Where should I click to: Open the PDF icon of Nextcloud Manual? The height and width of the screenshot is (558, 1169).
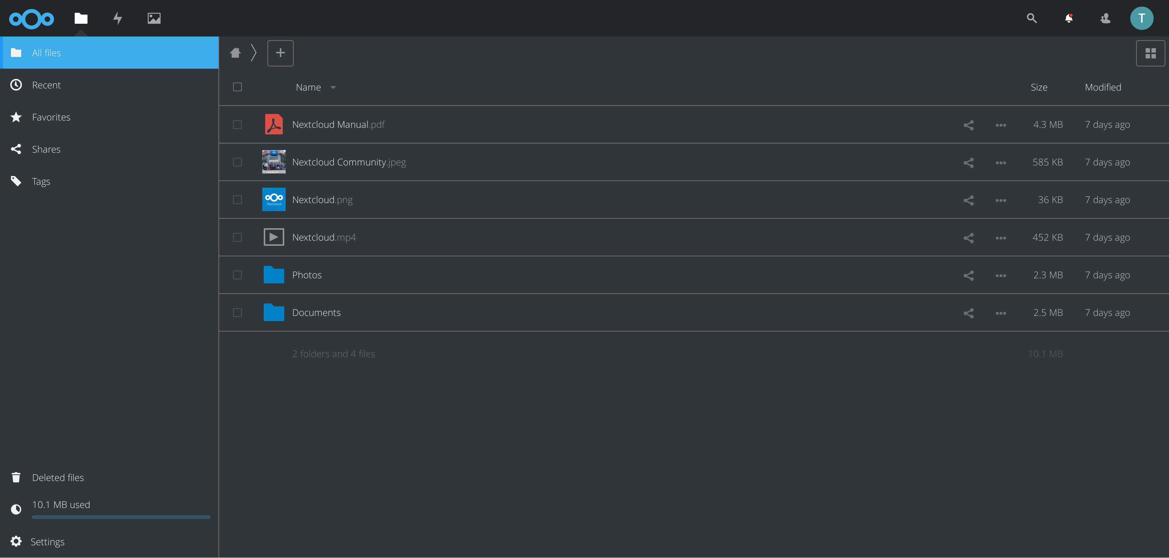click(x=274, y=124)
